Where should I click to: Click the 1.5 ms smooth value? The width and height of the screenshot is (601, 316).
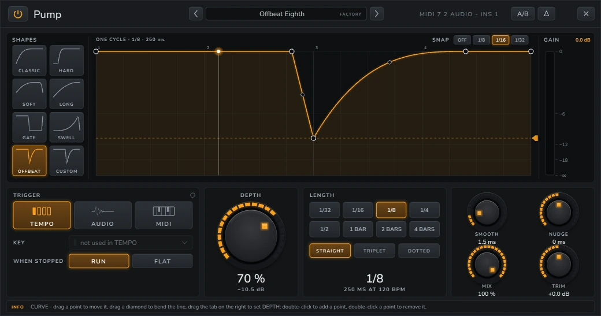click(487, 241)
